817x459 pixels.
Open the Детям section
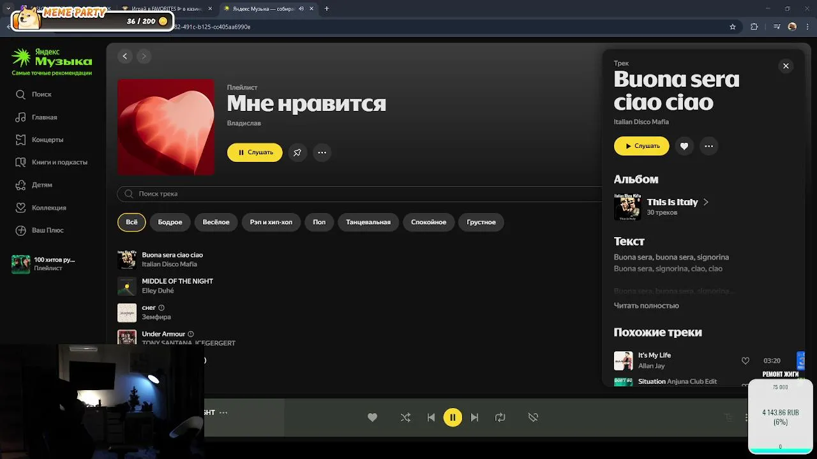(x=34, y=185)
